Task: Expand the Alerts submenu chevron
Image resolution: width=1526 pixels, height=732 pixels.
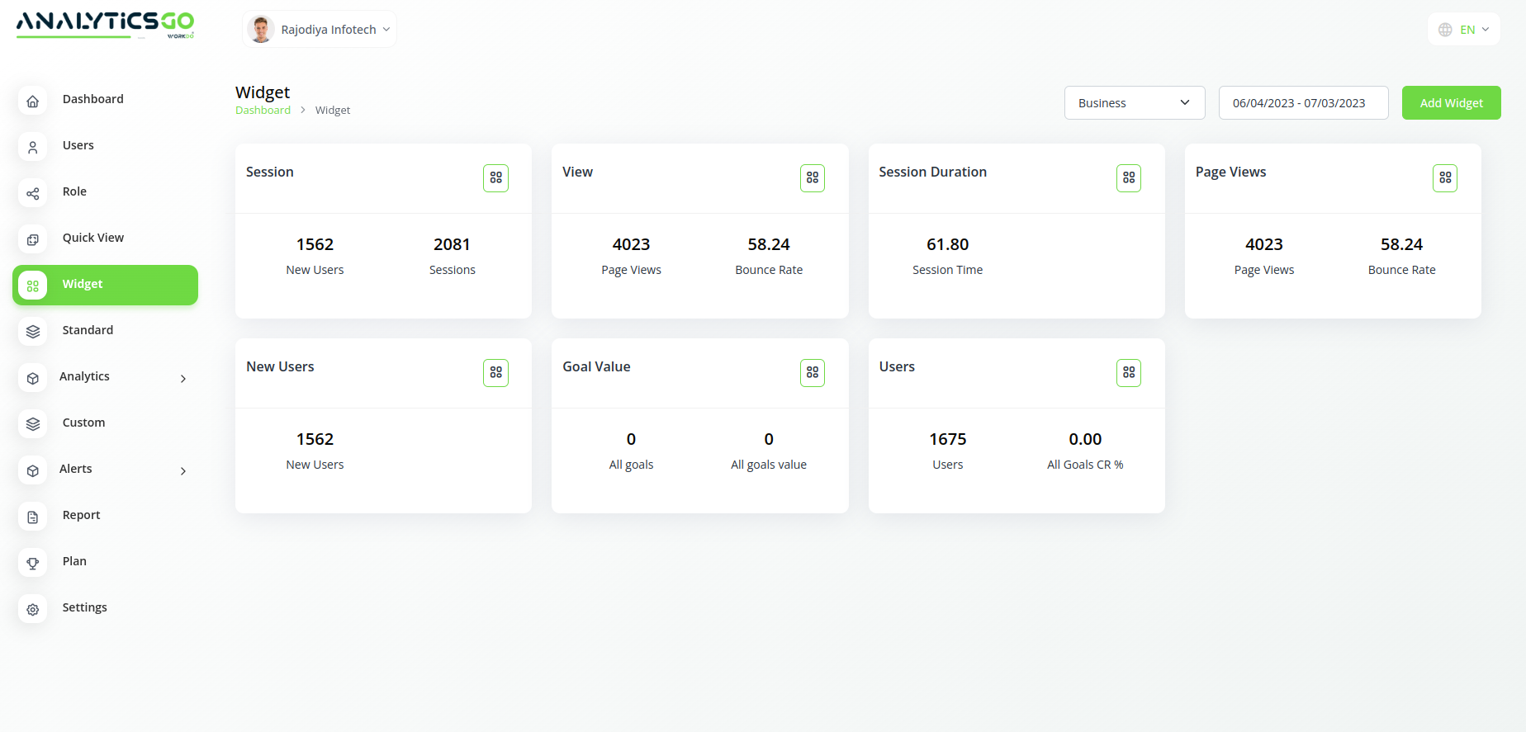Action: 183,471
